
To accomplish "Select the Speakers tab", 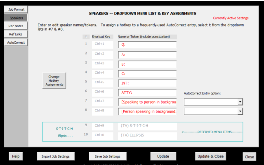I will pyautogui.click(x=16, y=18).
